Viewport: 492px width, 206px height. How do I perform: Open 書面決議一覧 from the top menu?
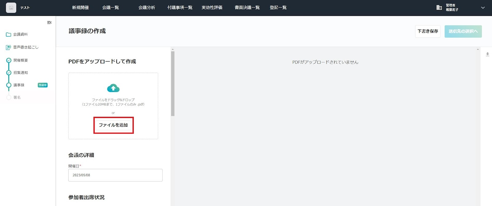point(247,8)
